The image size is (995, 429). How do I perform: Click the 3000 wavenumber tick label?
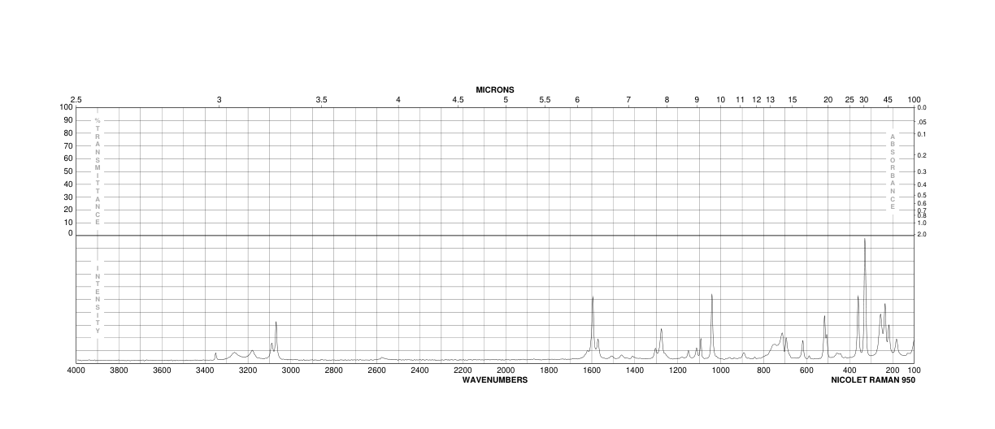(x=291, y=370)
